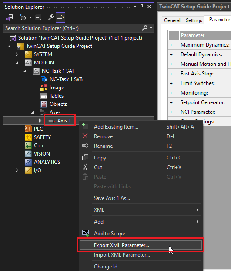Click Export XML Parameter… menu entry

click(x=141, y=245)
